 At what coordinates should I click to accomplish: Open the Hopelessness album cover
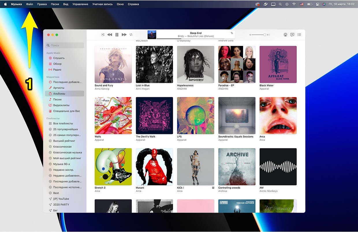click(196, 64)
